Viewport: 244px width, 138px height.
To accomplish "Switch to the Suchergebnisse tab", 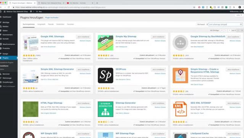I will [29, 24].
